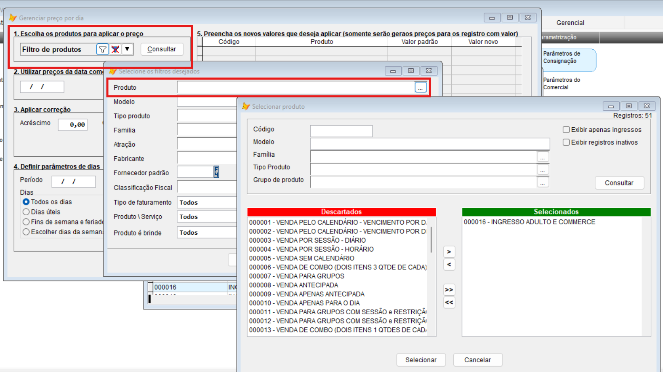Open the Produto é brinde dropdown
The image size is (663, 372).
coord(206,233)
